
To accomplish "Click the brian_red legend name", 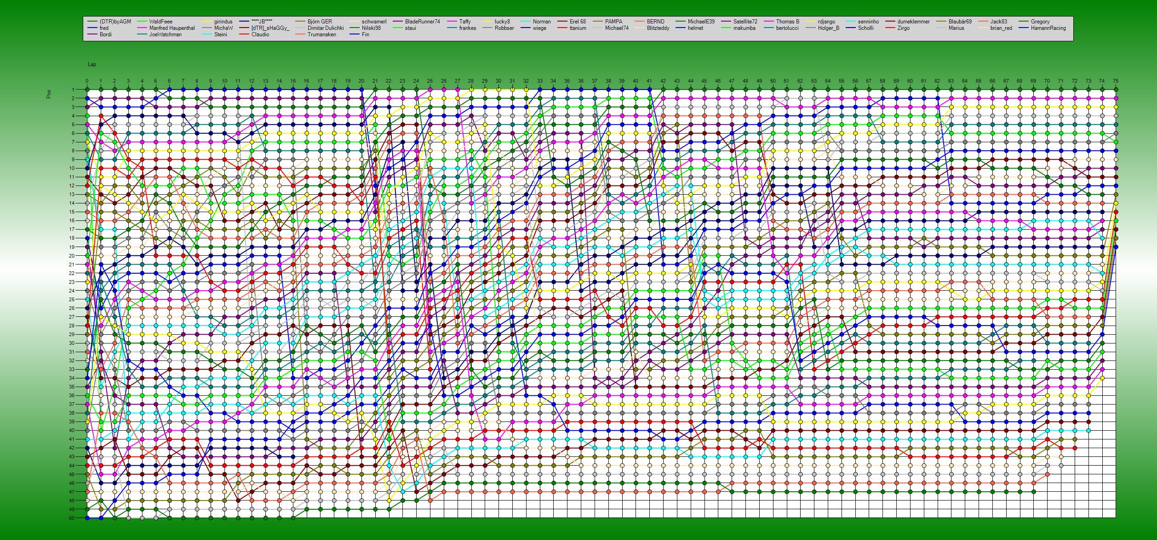I will pyautogui.click(x=1001, y=28).
